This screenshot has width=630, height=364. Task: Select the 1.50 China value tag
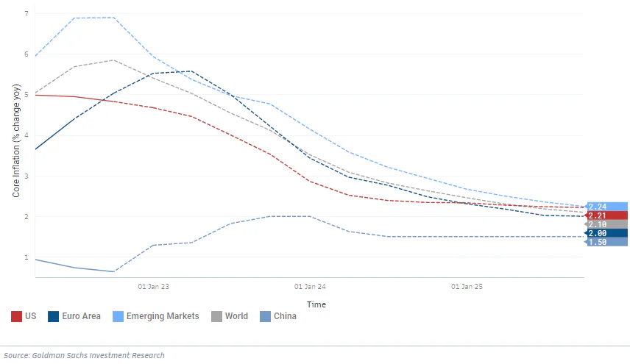(606, 242)
